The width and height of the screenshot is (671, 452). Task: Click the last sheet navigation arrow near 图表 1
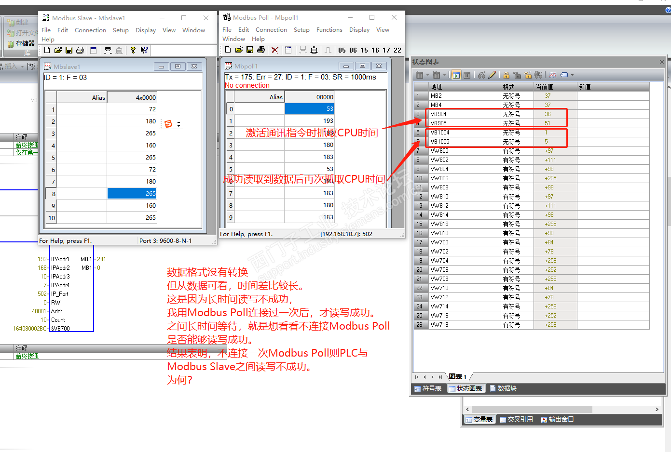(x=440, y=377)
